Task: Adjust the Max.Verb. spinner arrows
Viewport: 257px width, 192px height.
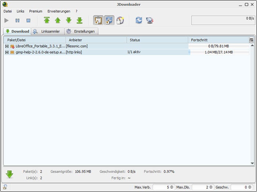Action: [172, 187]
